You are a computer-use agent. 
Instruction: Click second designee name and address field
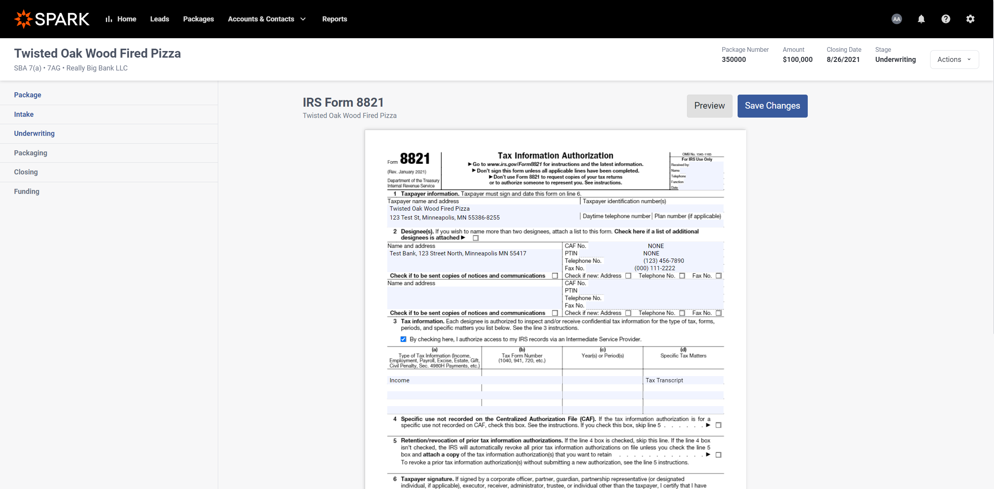(x=474, y=298)
